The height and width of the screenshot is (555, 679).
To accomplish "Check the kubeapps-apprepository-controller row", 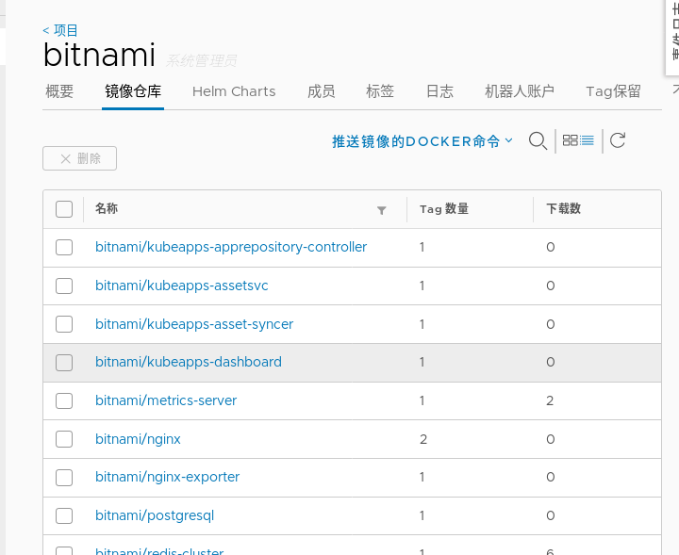I will [x=64, y=248].
